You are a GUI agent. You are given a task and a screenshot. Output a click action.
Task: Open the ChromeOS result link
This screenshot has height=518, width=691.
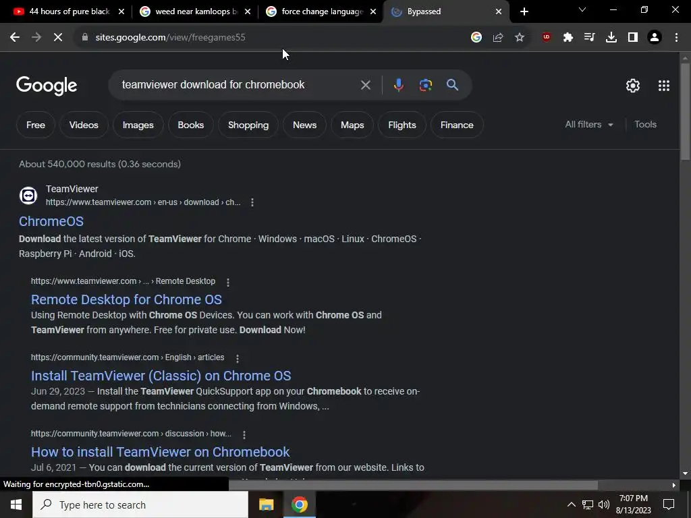click(51, 221)
